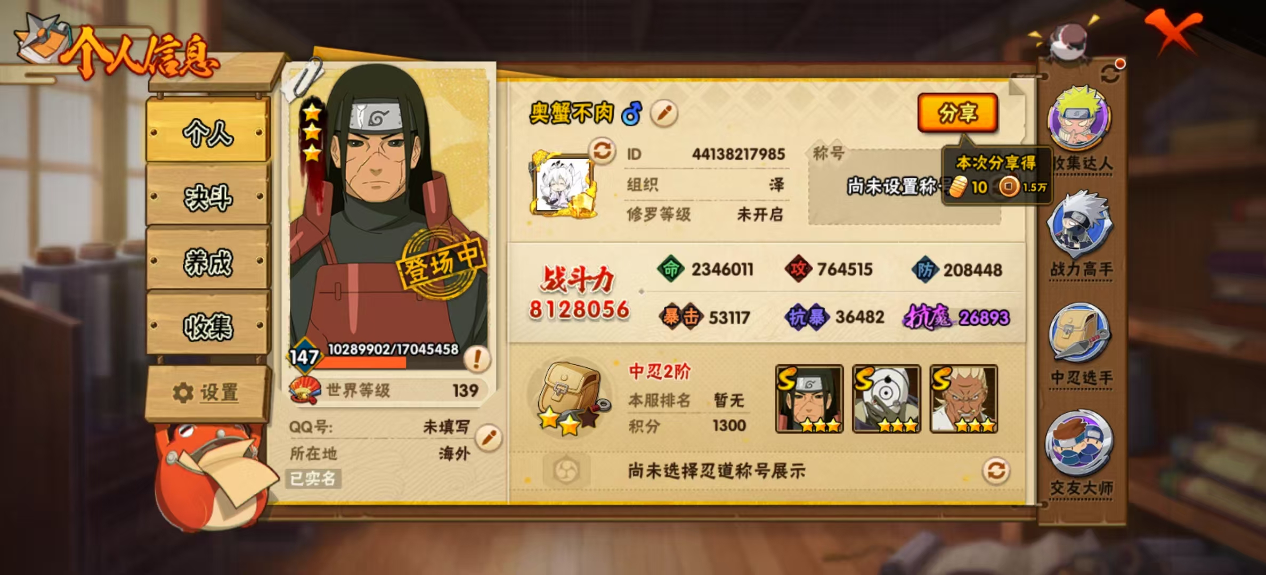Click the refresh icon above the badge sidebar
Screen dimensions: 1266x575
[1110, 73]
